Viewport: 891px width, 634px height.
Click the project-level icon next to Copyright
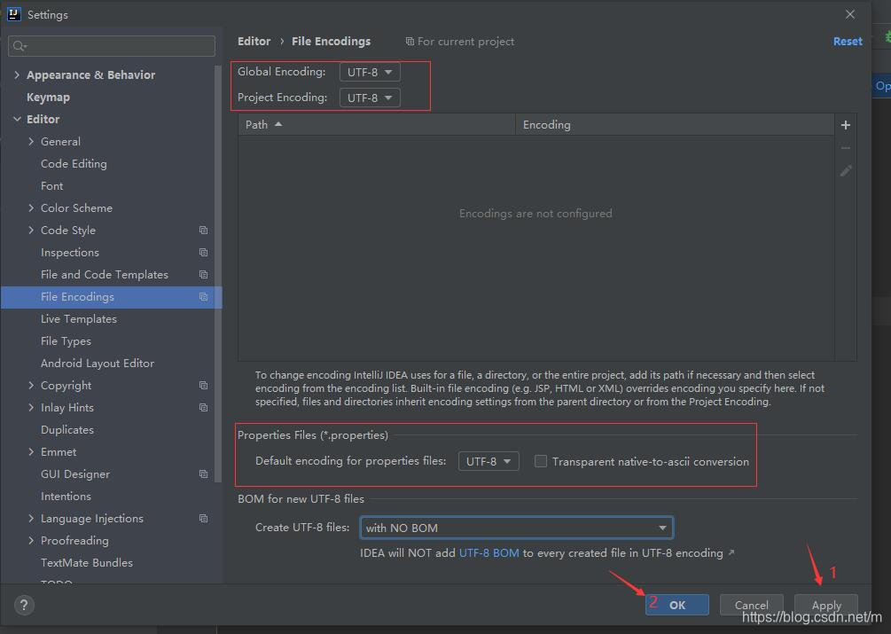[203, 385]
